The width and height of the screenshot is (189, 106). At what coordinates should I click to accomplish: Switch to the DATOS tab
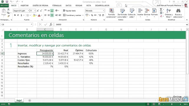coord(69,6)
